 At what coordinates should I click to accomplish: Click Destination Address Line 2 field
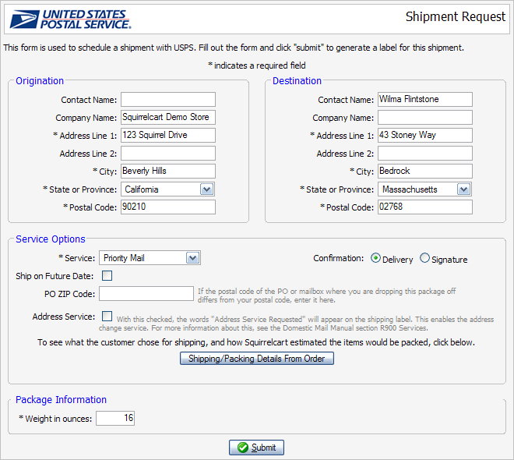(425, 154)
